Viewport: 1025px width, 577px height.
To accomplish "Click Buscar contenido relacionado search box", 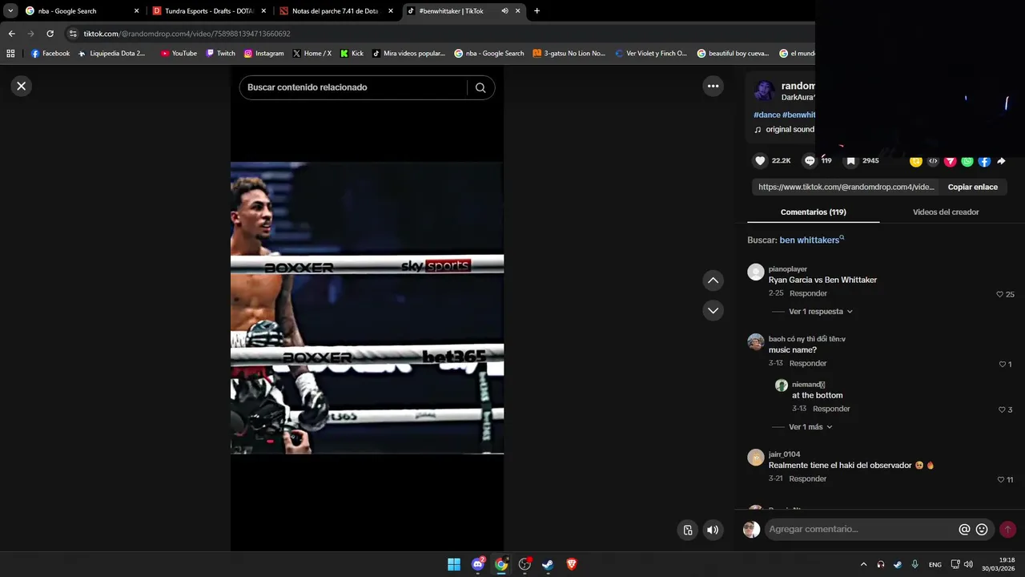I will click(x=352, y=87).
